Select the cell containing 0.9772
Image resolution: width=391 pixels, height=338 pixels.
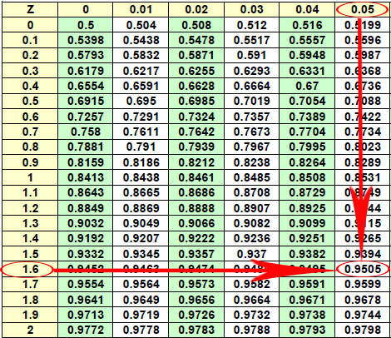(86, 330)
